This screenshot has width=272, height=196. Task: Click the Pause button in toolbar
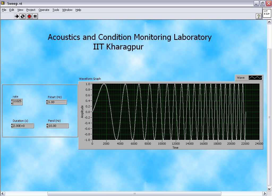coord(35,16)
